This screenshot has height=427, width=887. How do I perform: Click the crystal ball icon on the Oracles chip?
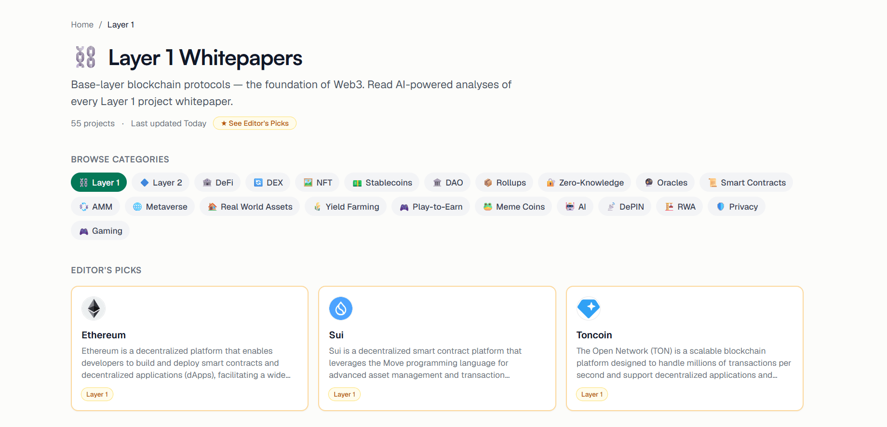(649, 183)
